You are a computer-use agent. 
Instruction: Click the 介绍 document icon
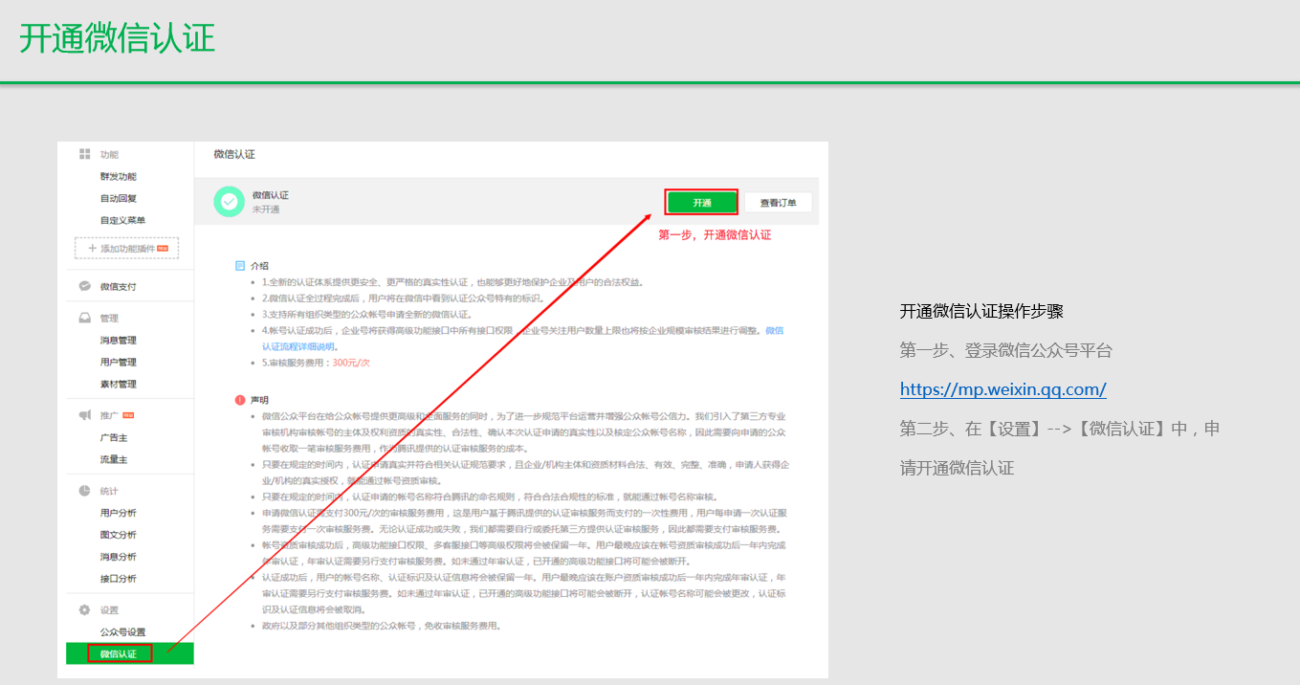[x=240, y=266]
